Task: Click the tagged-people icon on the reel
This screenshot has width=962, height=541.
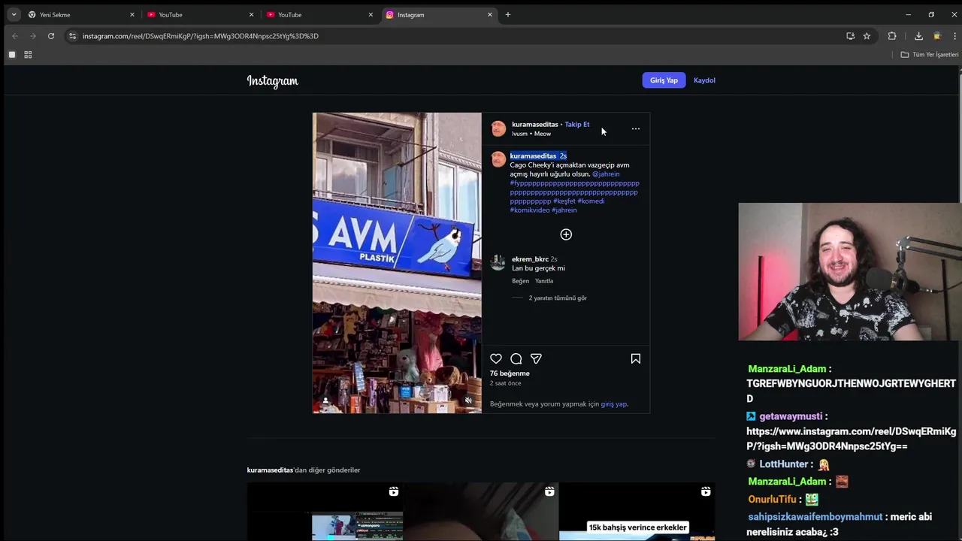Action: 325,400
